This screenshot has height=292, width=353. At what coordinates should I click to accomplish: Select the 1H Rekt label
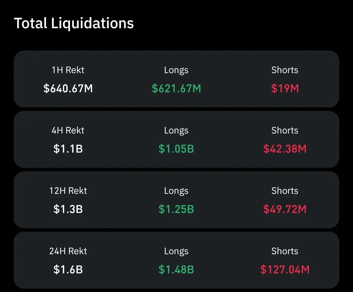pos(68,70)
